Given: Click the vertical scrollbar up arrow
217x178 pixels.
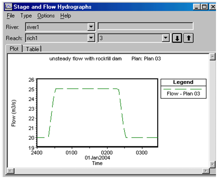Looking at the screenshot, I should [x=211, y=57].
